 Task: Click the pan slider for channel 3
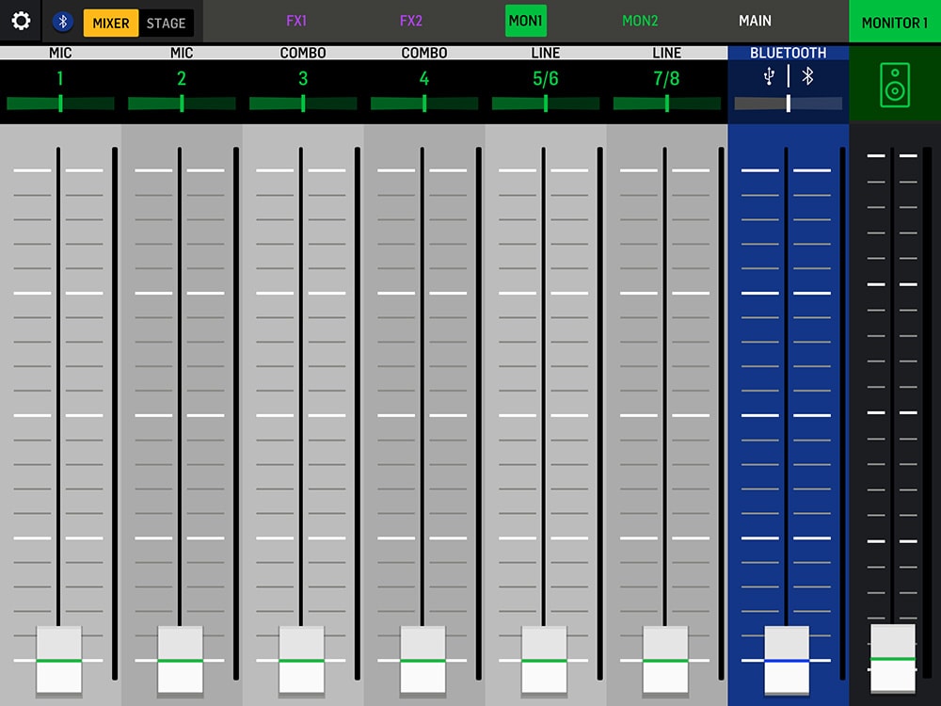(x=303, y=104)
